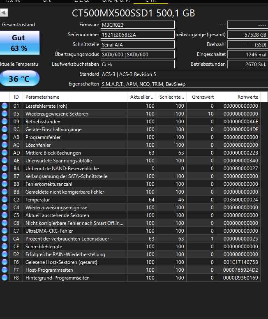Click the total writes field 57528 GB
Screen dimensions: 268x319
[247, 35]
